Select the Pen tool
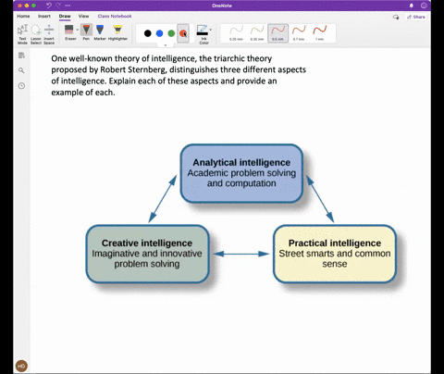 [x=86, y=32]
